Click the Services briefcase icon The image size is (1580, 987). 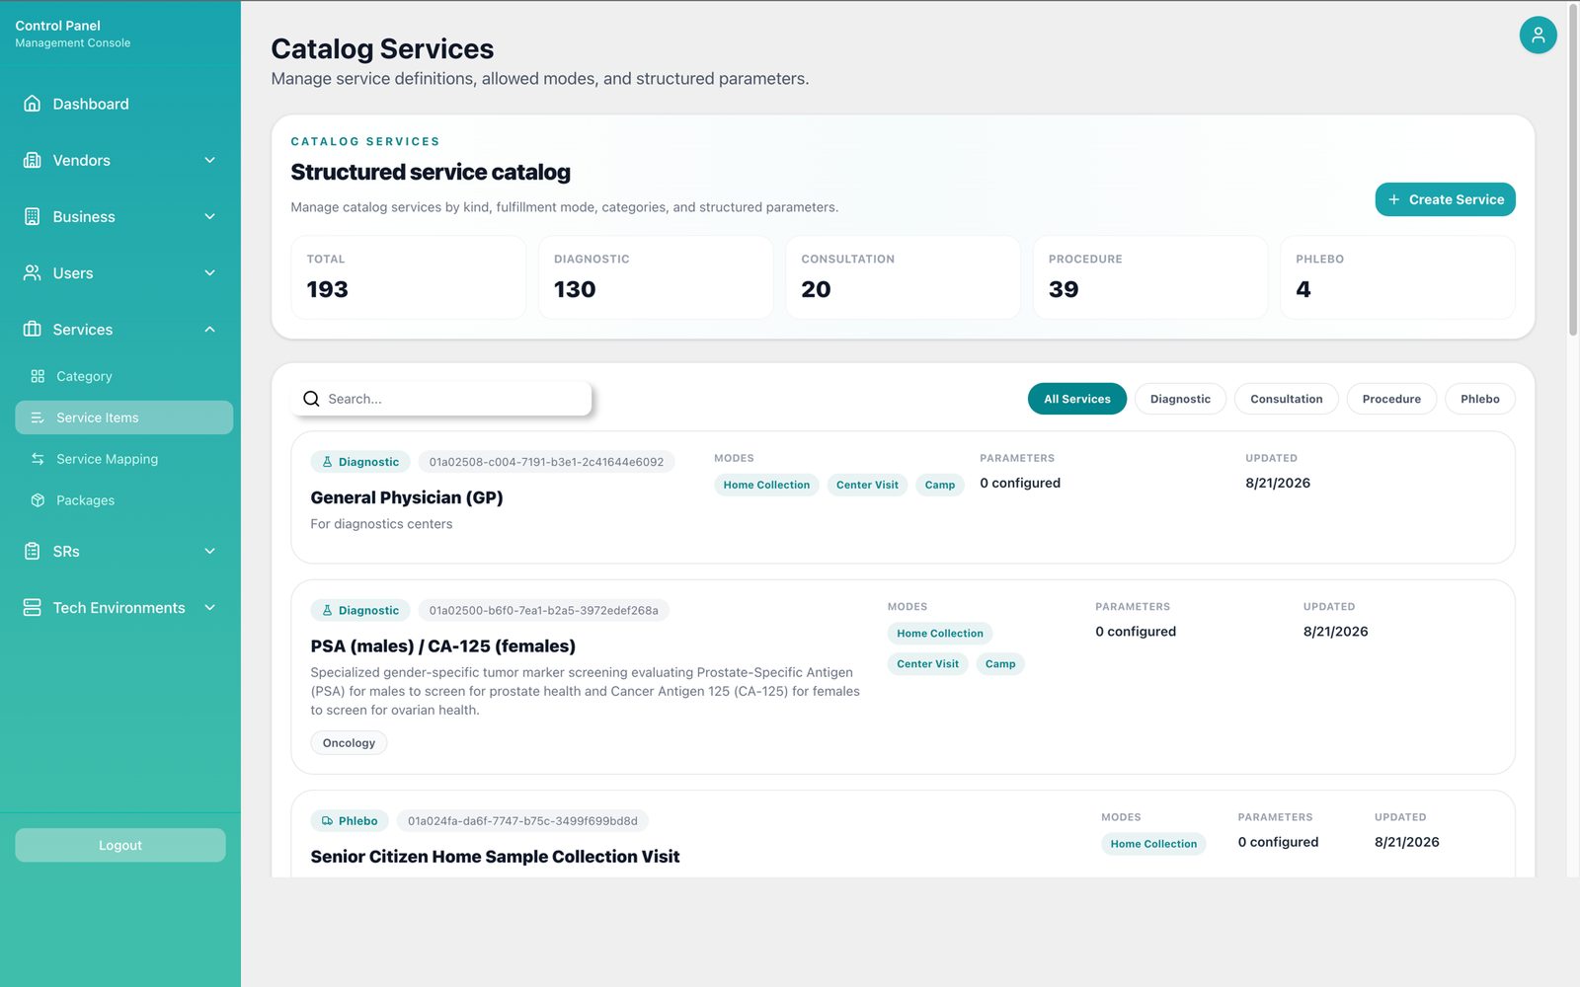coord(33,329)
